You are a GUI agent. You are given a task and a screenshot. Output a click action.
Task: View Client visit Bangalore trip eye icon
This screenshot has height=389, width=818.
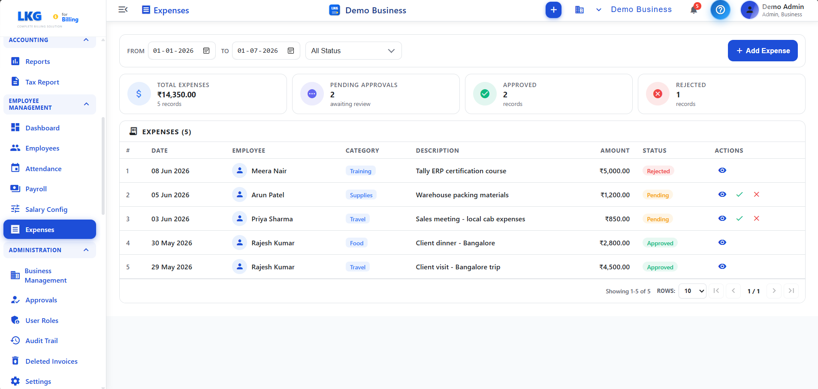click(722, 266)
